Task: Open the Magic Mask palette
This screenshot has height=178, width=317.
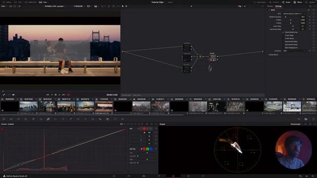Action: click(x=93, y=119)
